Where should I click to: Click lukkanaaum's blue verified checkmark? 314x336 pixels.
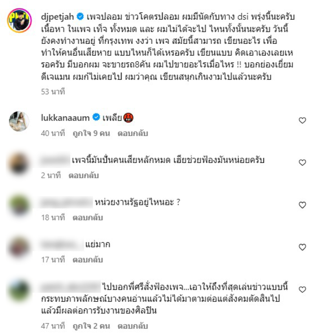point(96,117)
